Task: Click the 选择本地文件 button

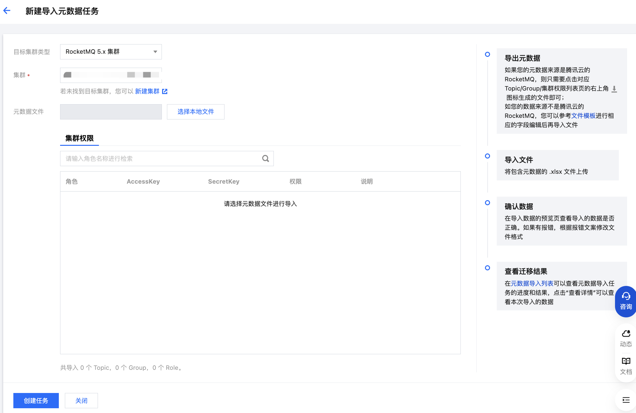Action: click(196, 112)
